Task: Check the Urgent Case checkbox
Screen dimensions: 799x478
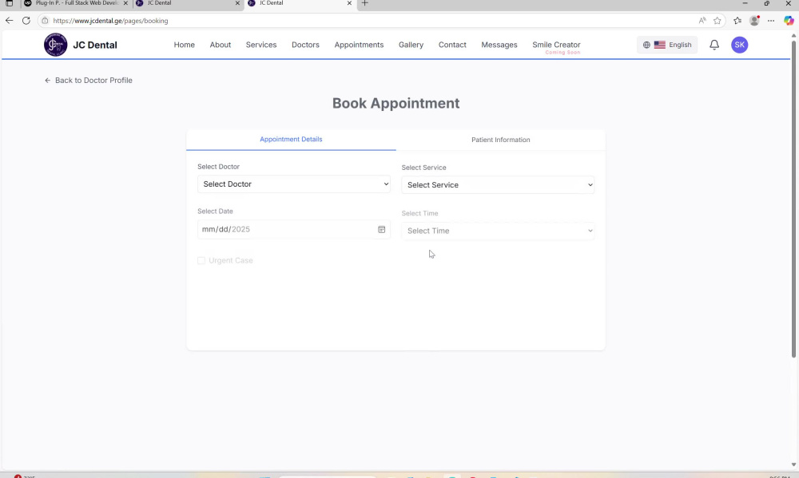Action: tap(201, 261)
